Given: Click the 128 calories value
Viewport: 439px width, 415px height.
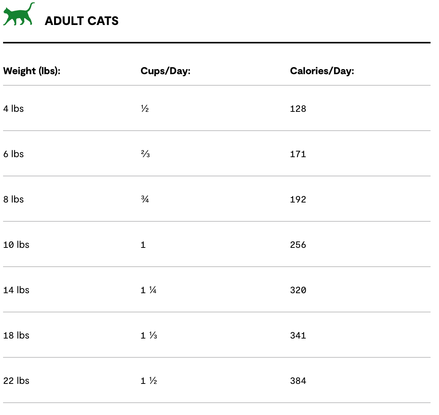Looking at the screenshot, I should click(298, 109).
